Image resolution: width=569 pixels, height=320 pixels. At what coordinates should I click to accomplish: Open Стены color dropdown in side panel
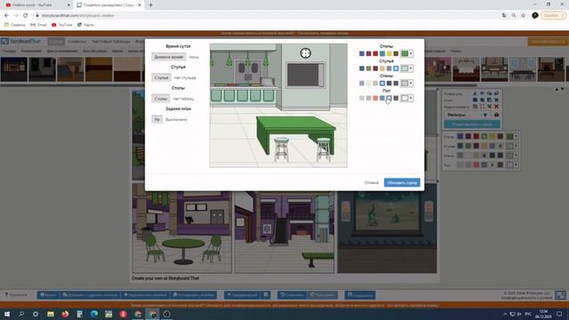[x=512, y=156]
